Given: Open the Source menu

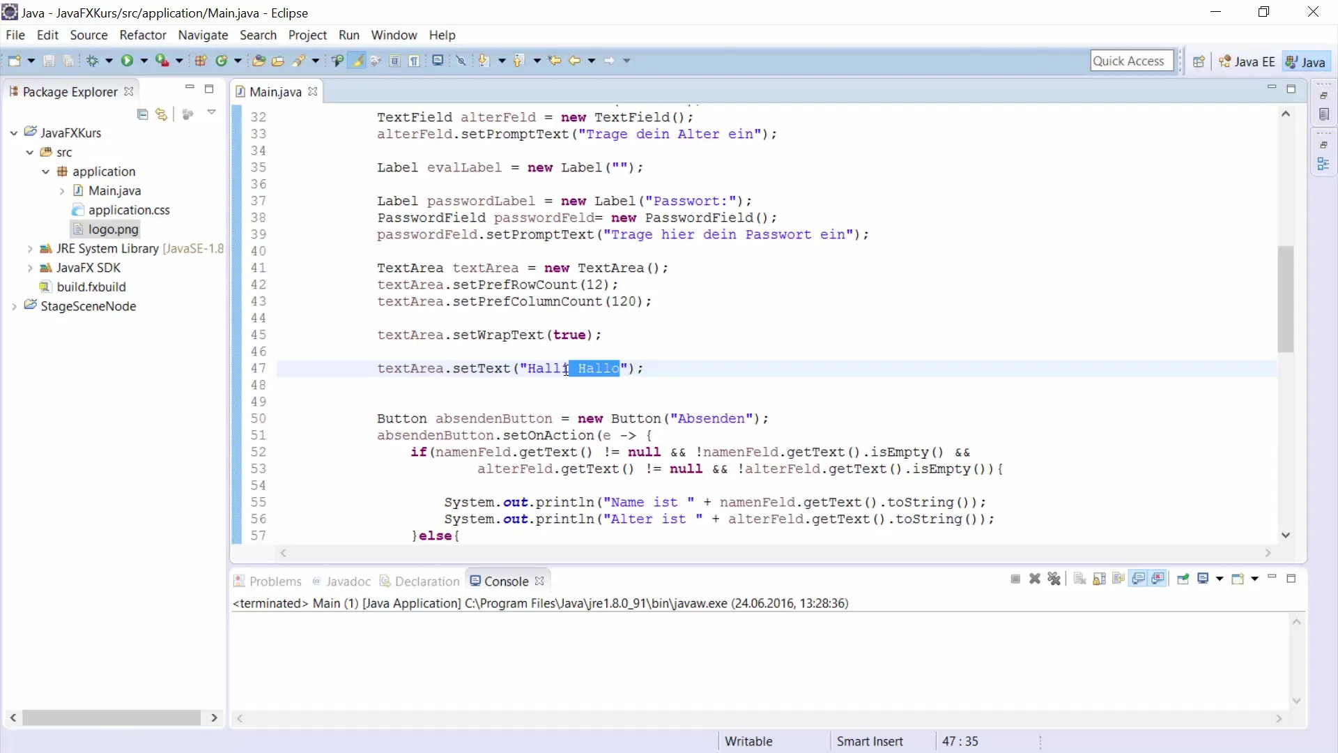Looking at the screenshot, I should click(89, 35).
